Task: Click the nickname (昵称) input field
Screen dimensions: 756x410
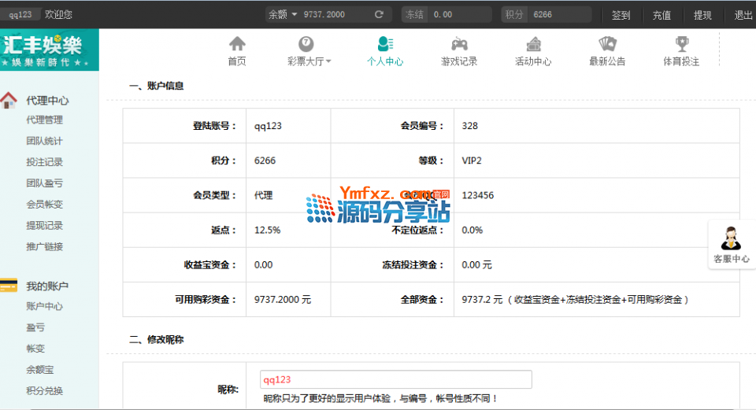Action: pos(395,379)
